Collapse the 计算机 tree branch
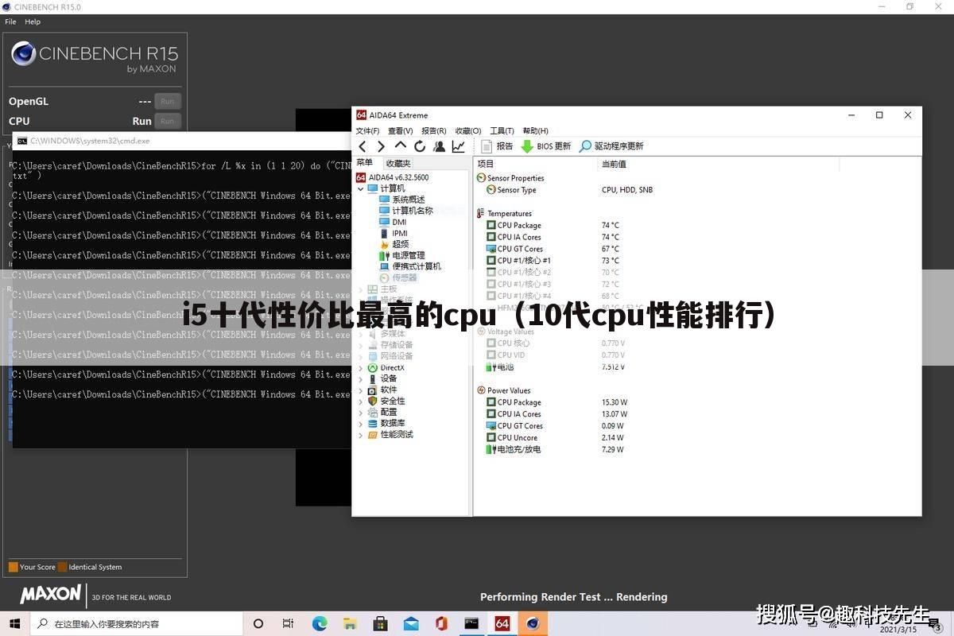This screenshot has height=636, width=954. [x=360, y=188]
